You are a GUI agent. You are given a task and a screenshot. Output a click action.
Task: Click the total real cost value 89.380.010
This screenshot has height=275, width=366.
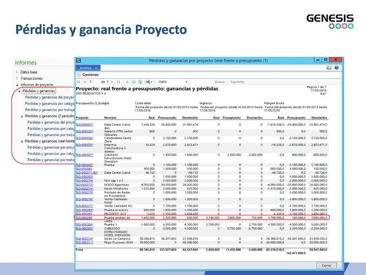147,250
